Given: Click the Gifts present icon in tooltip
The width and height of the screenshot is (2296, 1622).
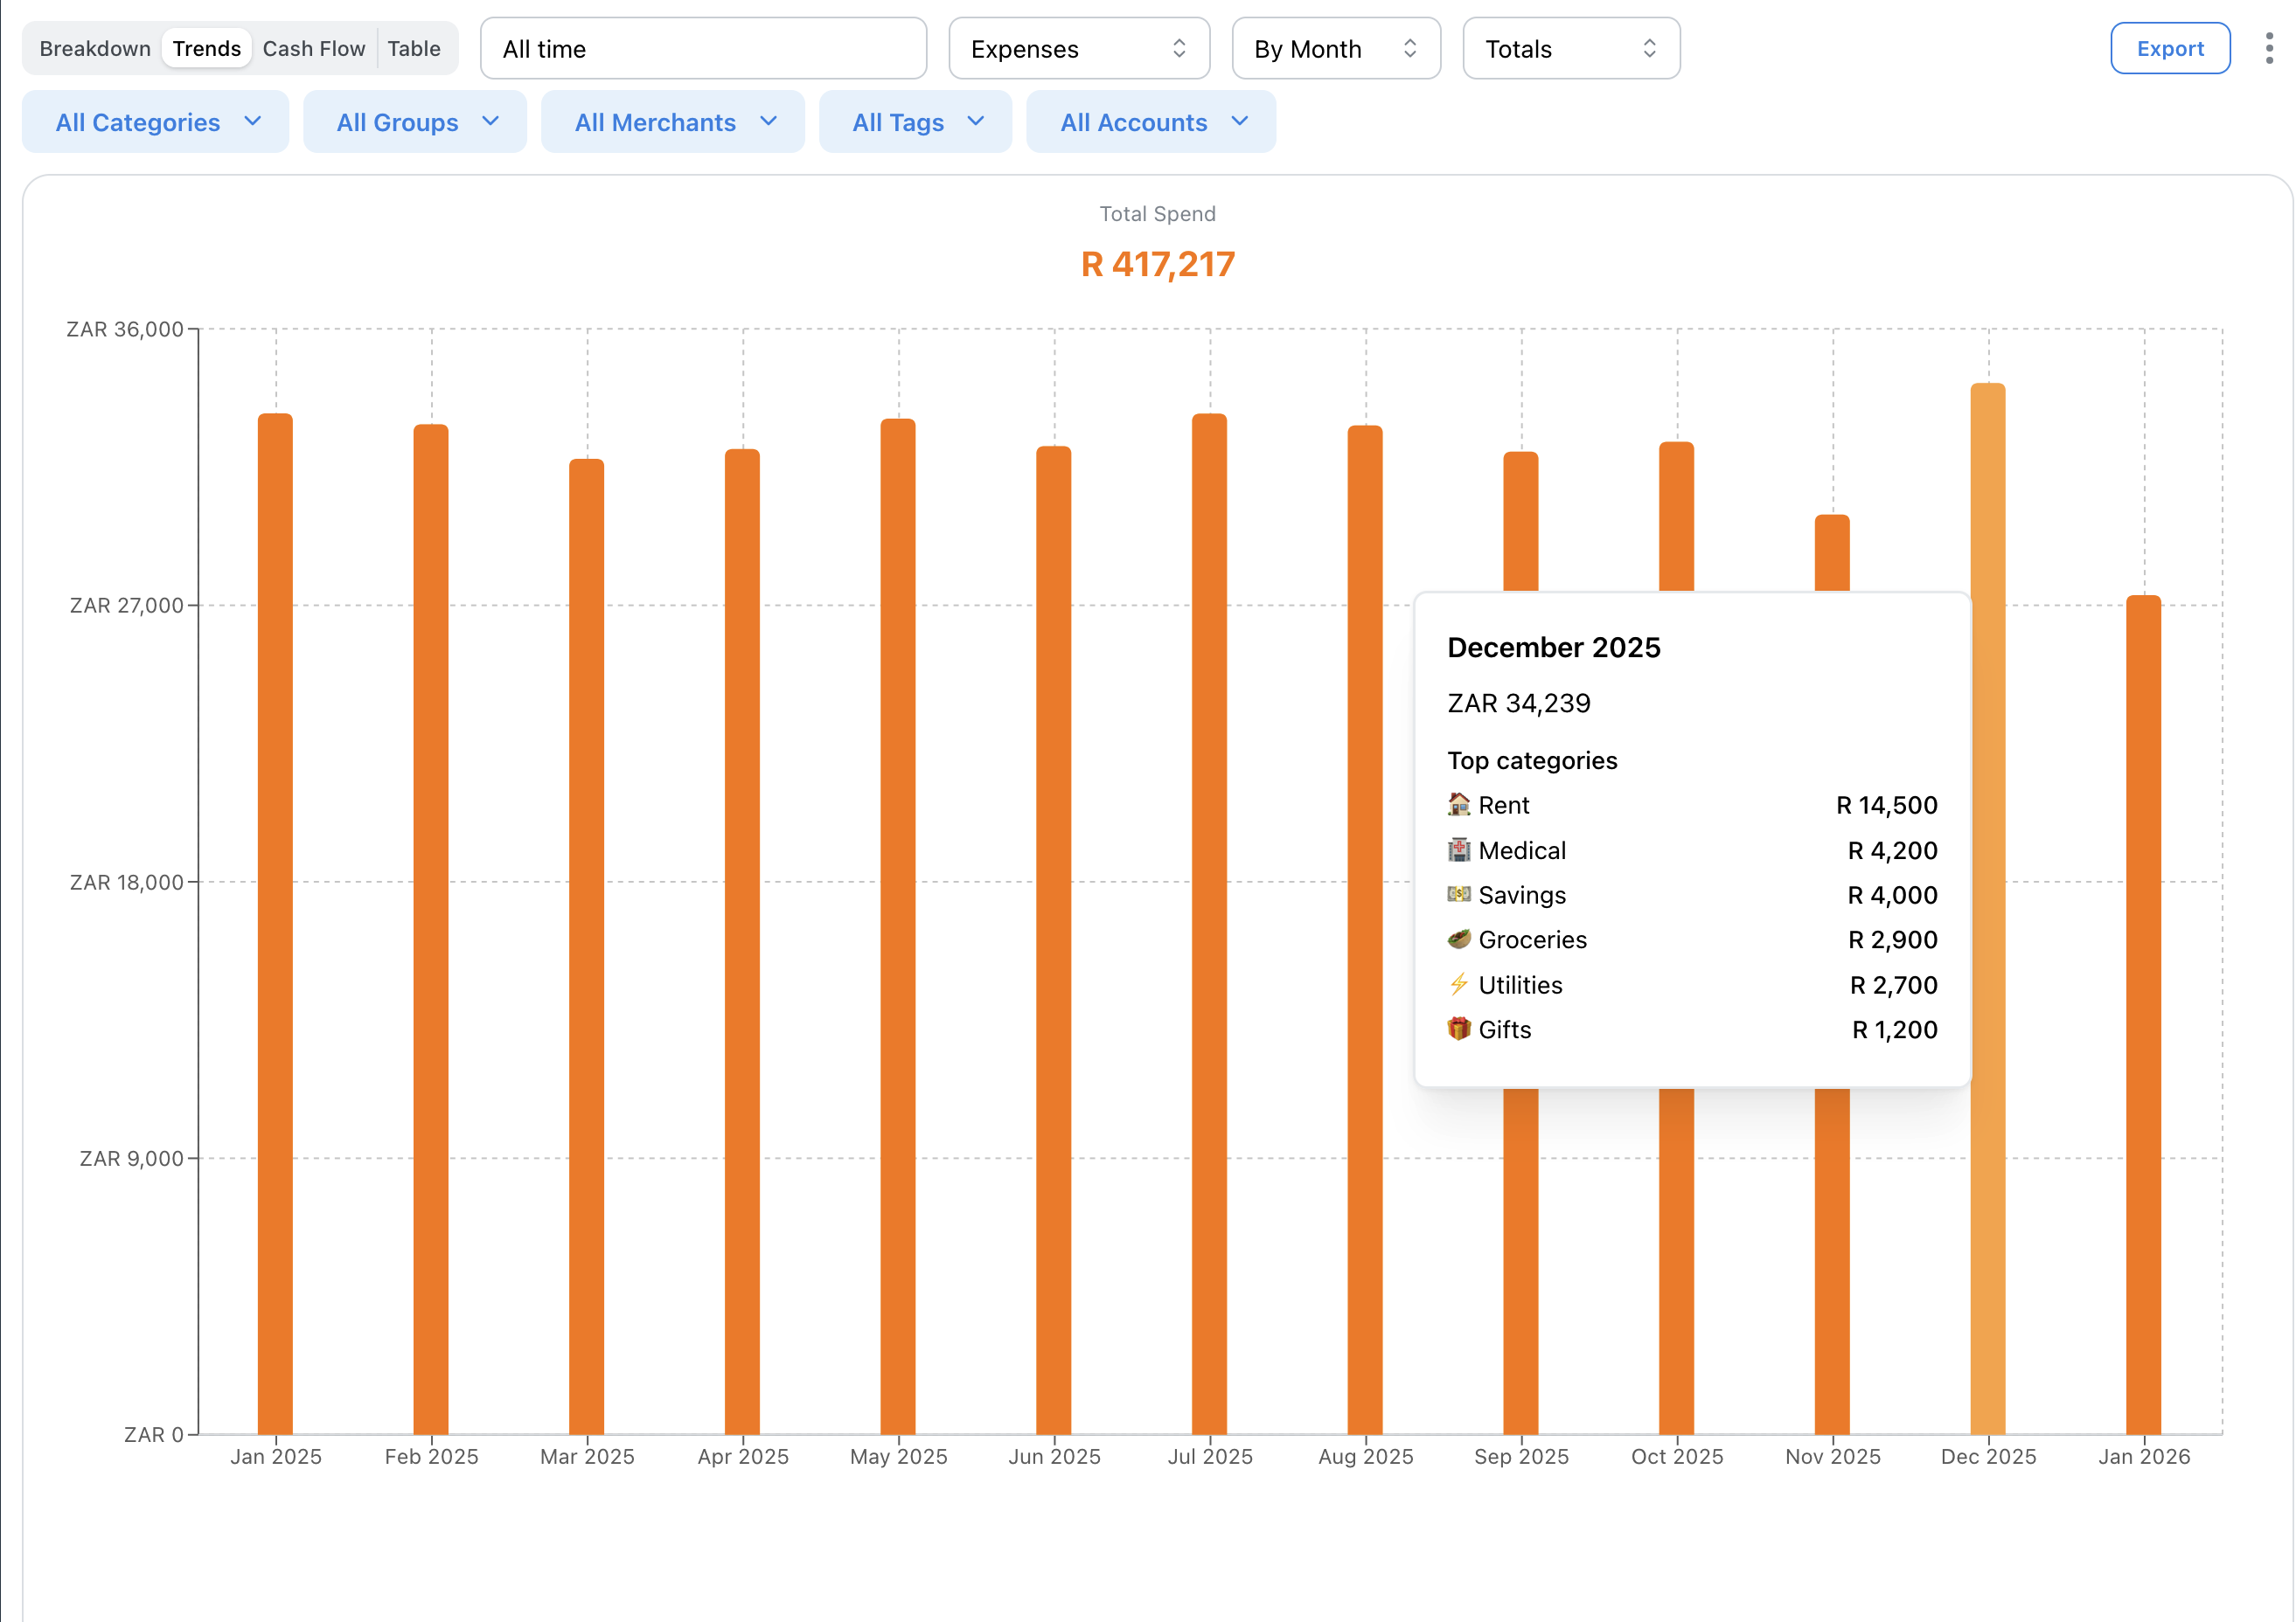Looking at the screenshot, I should coord(1459,1029).
